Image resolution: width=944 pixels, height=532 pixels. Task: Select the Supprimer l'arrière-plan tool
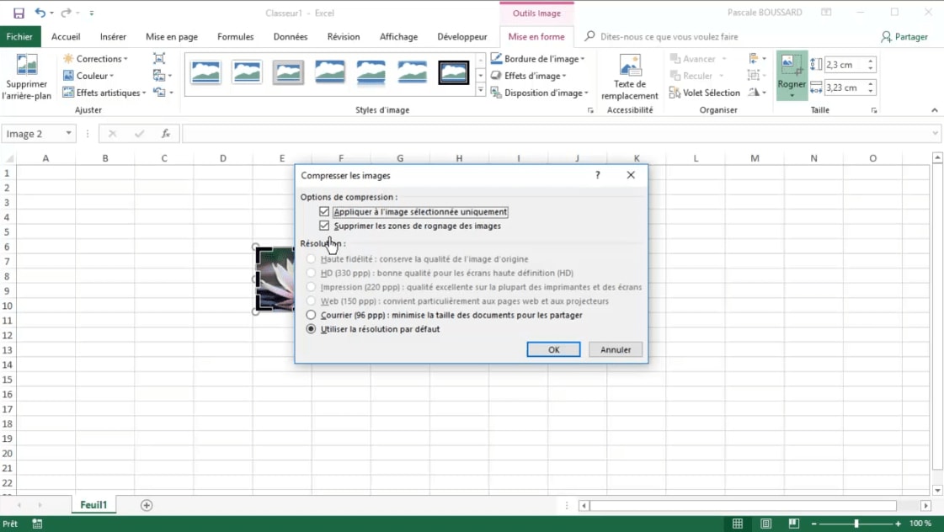click(27, 75)
